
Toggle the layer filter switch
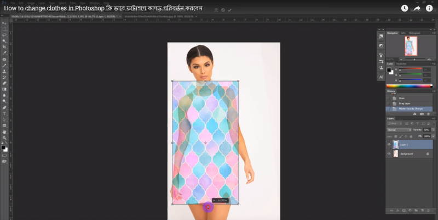click(x=434, y=123)
